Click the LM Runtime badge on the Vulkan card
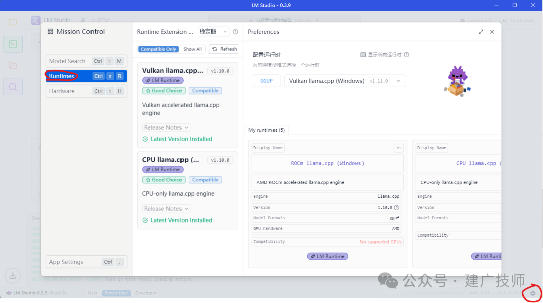The height and width of the screenshot is (303, 543). 163,80
